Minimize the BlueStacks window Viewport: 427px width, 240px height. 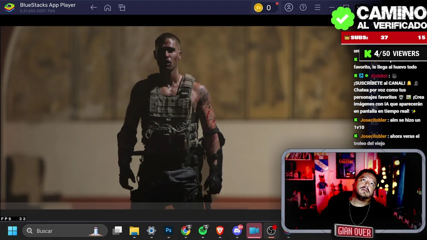(332, 7)
